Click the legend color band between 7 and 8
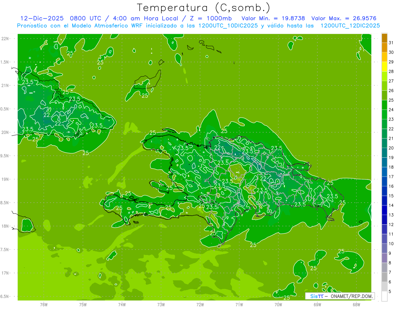Screen dimensions: 400x309 pos(384,267)
